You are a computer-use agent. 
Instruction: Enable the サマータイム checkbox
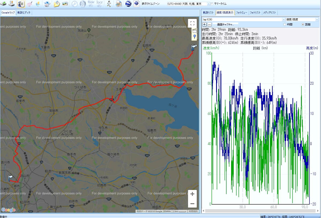(x=212, y=4)
